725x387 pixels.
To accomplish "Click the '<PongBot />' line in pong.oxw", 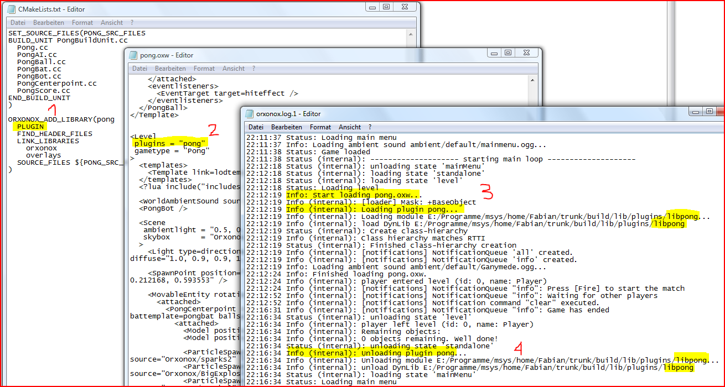I will click(x=163, y=208).
